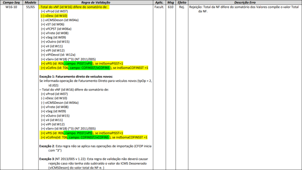Click the 'Modelo' column header
302x170 pixels.
(31, 3)
